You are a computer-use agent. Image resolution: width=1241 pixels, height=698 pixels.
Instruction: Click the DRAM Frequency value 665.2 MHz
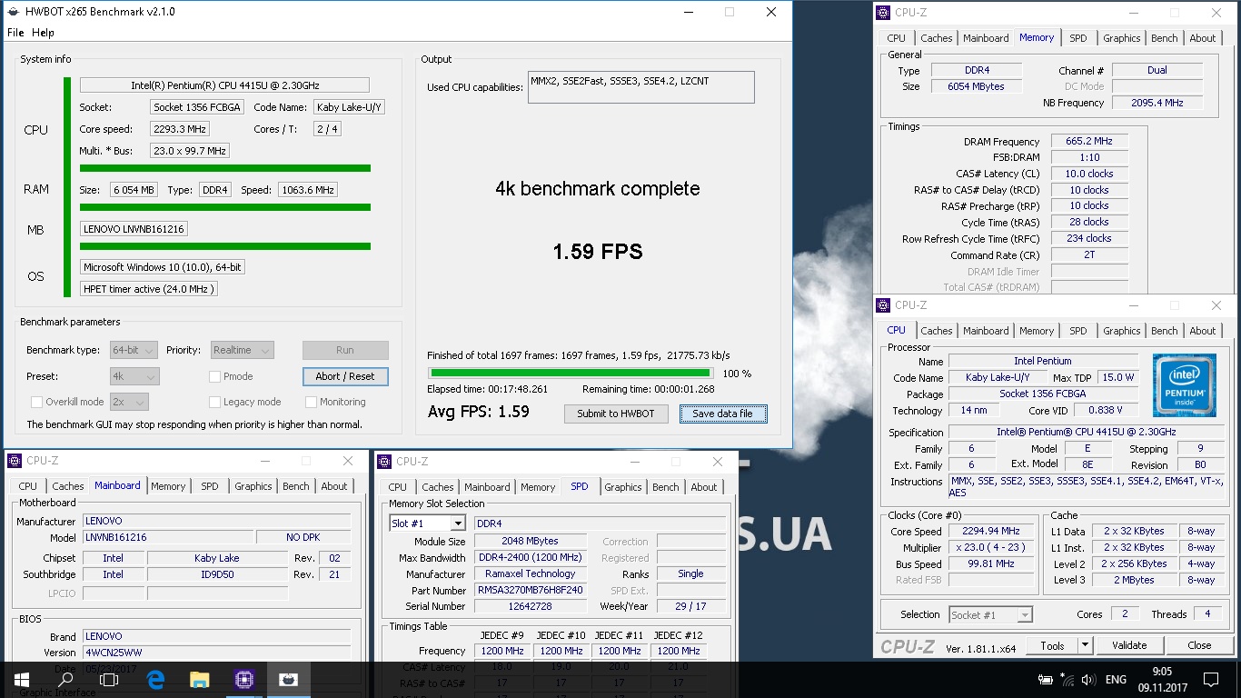[1089, 142]
